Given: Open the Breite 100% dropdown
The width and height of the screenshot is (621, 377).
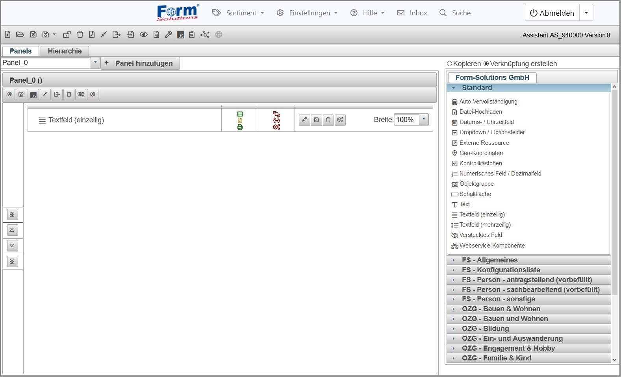Looking at the screenshot, I should tap(424, 120).
